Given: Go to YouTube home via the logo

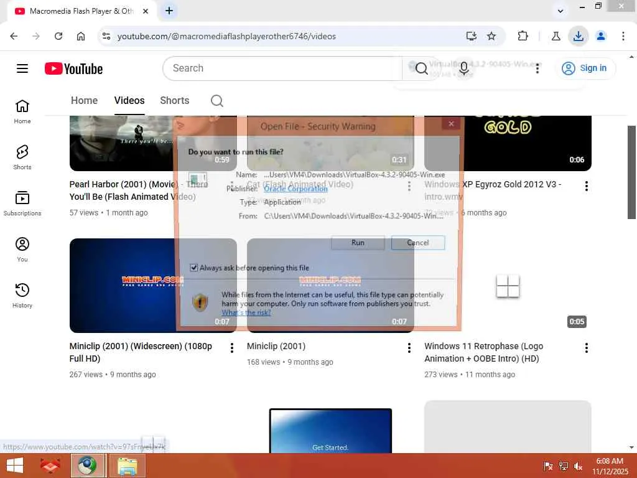Looking at the screenshot, I should click(x=73, y=68).
